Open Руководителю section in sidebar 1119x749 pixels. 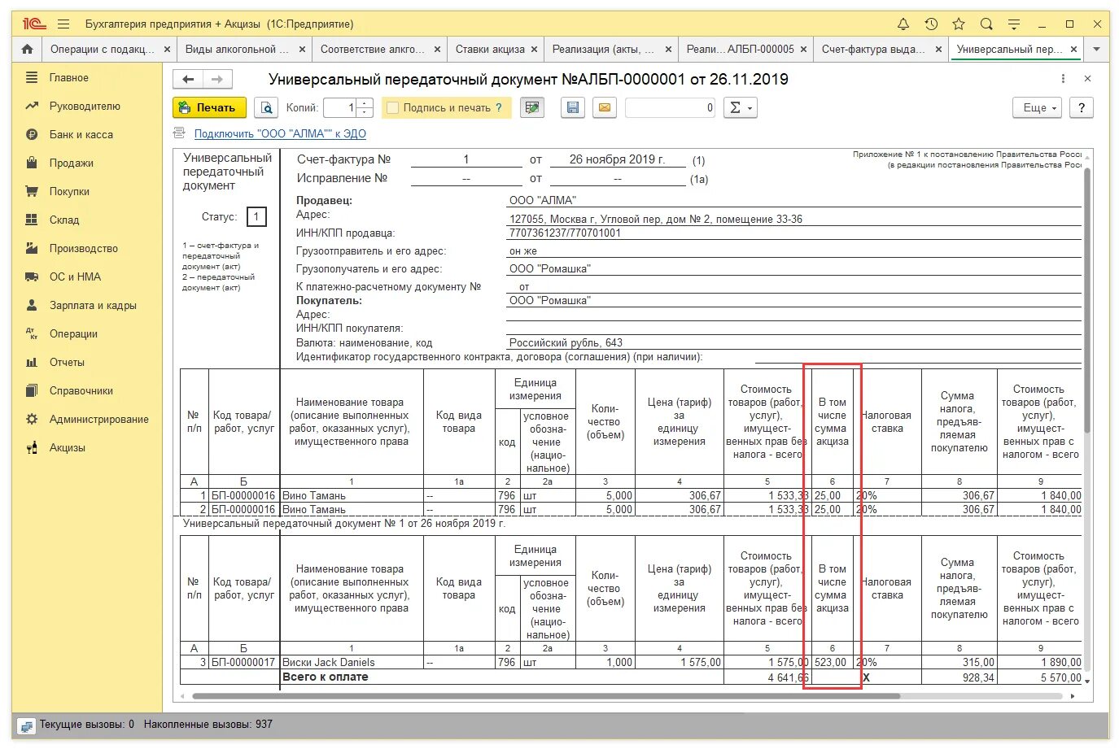coord(85,106)
